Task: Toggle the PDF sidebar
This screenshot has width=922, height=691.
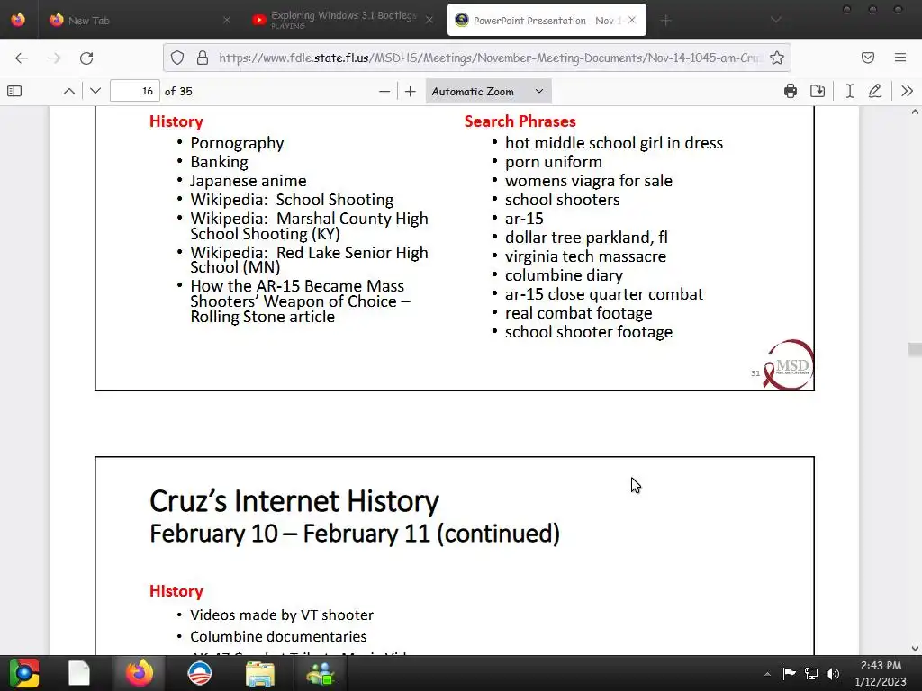Action: (x=14, y=91)
